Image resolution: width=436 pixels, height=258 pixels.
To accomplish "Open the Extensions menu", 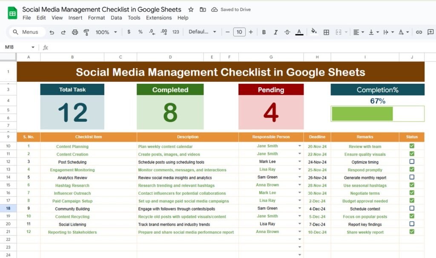I will [x=159, y=18].
